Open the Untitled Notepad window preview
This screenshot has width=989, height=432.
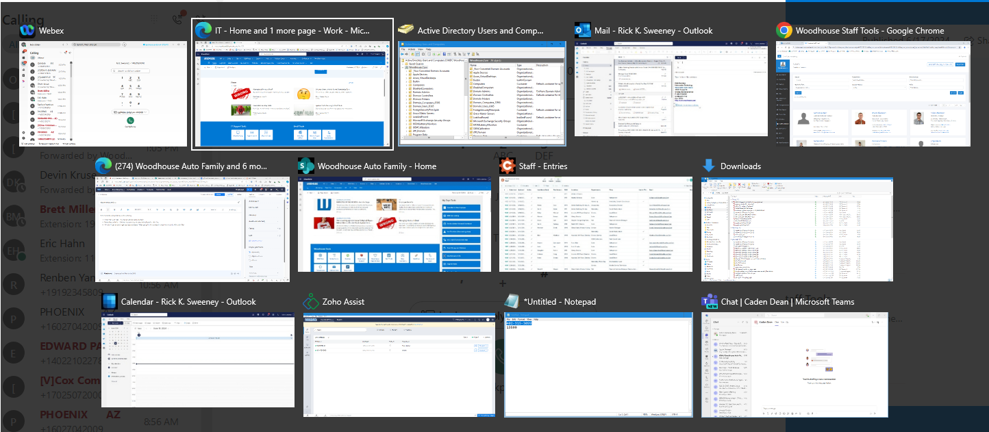pyautogui.click(x=599, y=364)
